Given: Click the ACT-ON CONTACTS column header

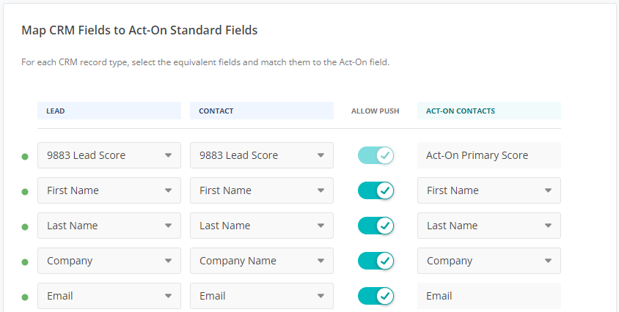Looking at the screenshot, I should pos(488,111).
